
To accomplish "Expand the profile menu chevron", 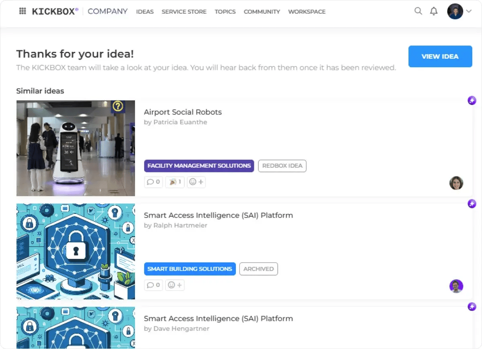I will click(468, 11).
